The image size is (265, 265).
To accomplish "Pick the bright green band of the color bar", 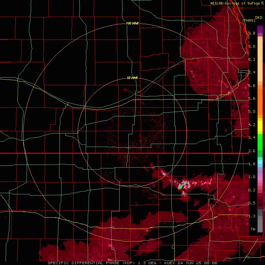I will [x=260, y=142].
